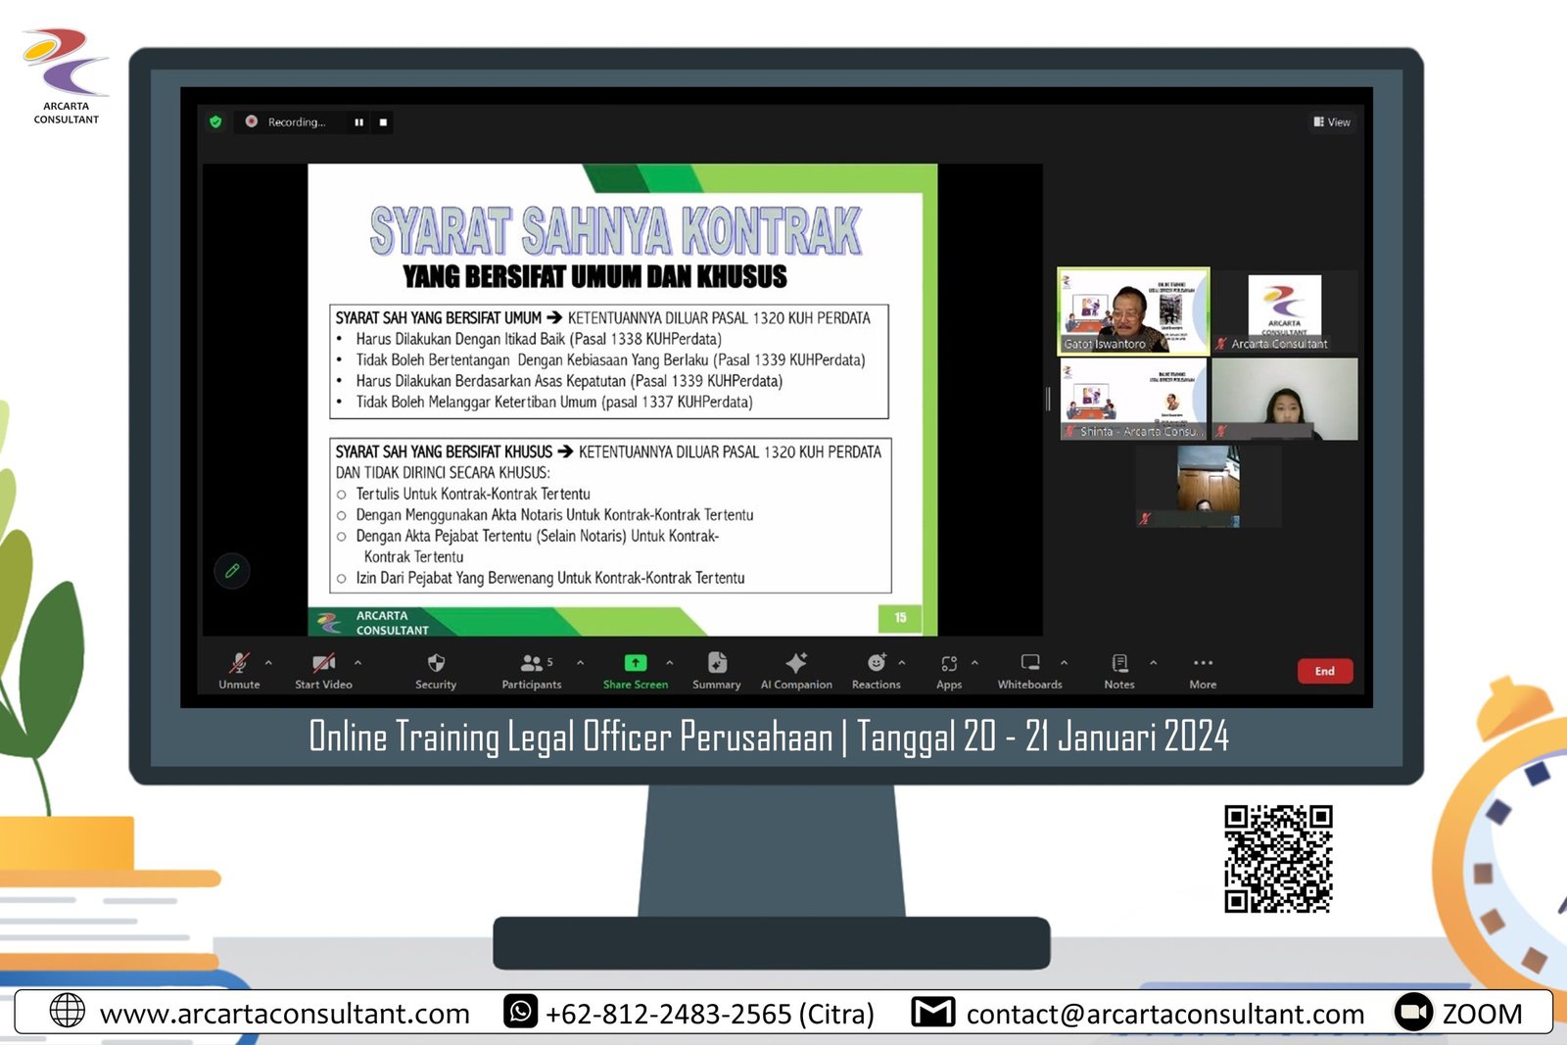The width and height of the screenshot is (1567, 1045).
Task: Click the red End meeting button
Action: (1324, 671)
